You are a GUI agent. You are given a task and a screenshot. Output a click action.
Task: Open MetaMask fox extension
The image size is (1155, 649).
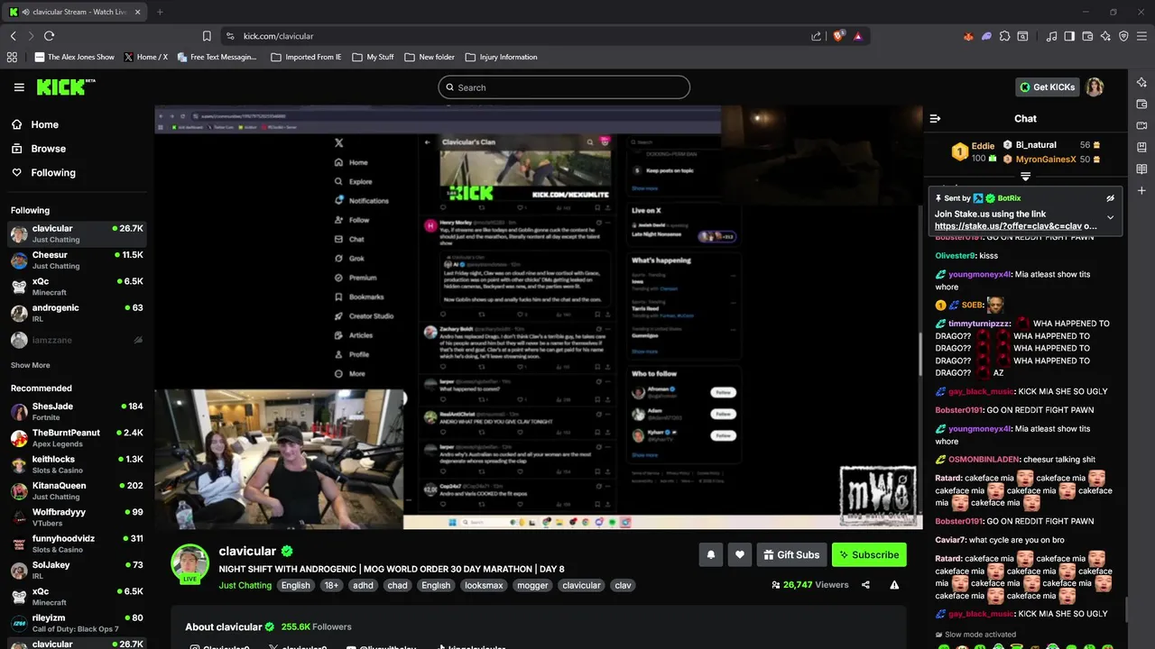coord(968,36)
